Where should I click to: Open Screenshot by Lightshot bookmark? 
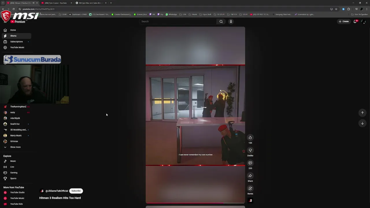(x=304, y=14)
